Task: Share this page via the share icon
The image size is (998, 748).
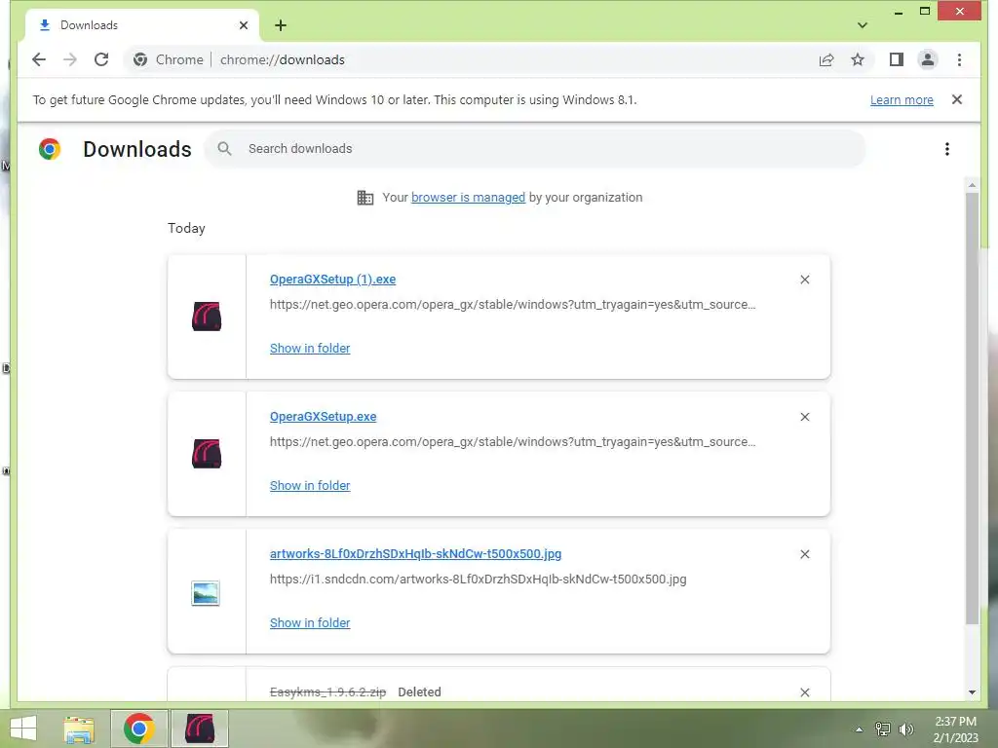Action: (826, 59)
